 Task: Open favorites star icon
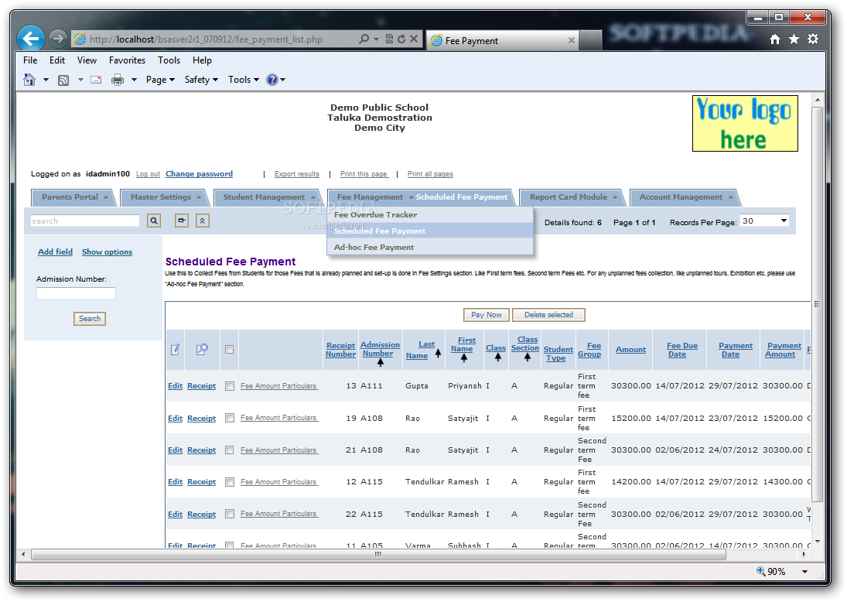[794, 39]
